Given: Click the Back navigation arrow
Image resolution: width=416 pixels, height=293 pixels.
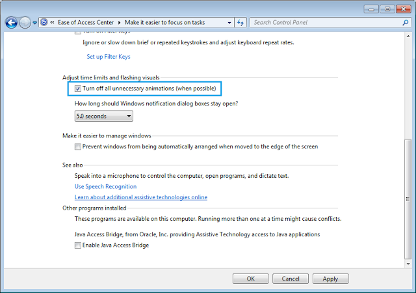Looking at the screenshot, I should 12,23.
